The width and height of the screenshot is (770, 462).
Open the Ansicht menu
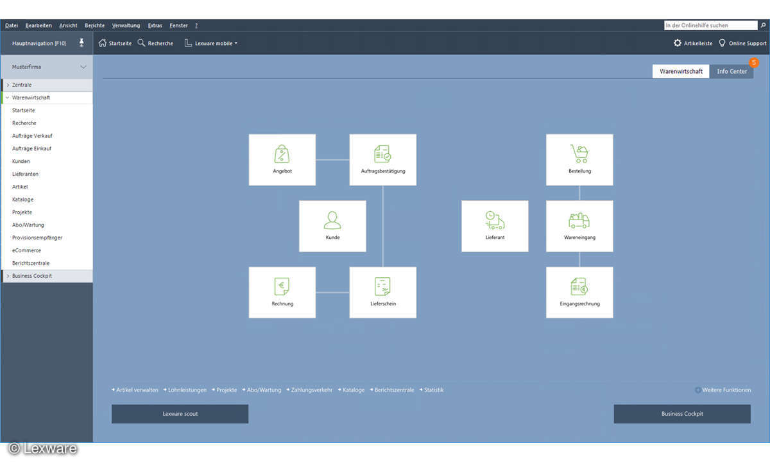click(68, 26)
